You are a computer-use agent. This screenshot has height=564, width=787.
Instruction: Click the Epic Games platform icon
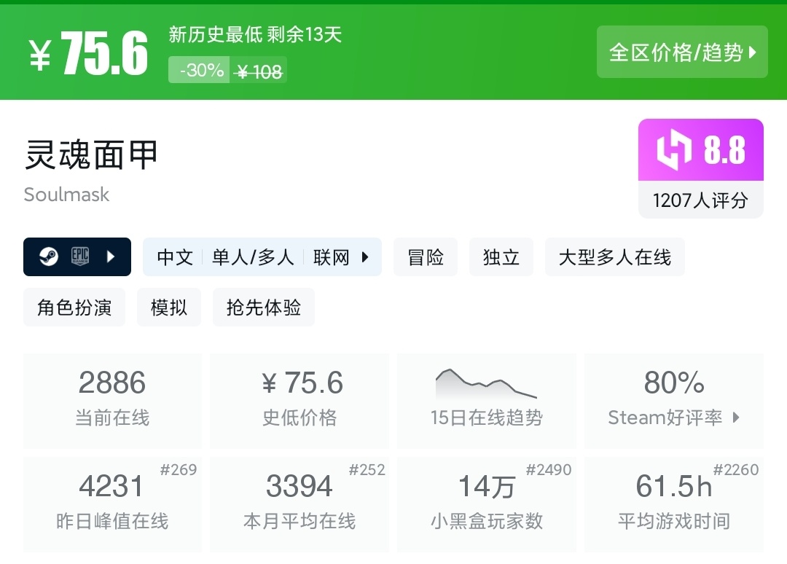(x=79, y=256)
